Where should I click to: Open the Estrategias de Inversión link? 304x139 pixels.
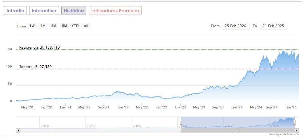(283, 135)
